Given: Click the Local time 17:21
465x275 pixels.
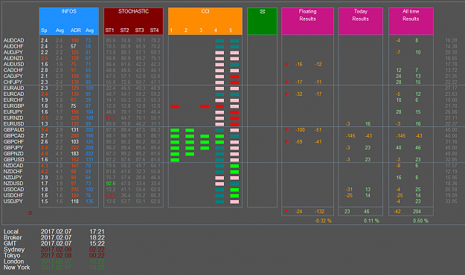Looking at the screenshot, I should click(97, 231).
